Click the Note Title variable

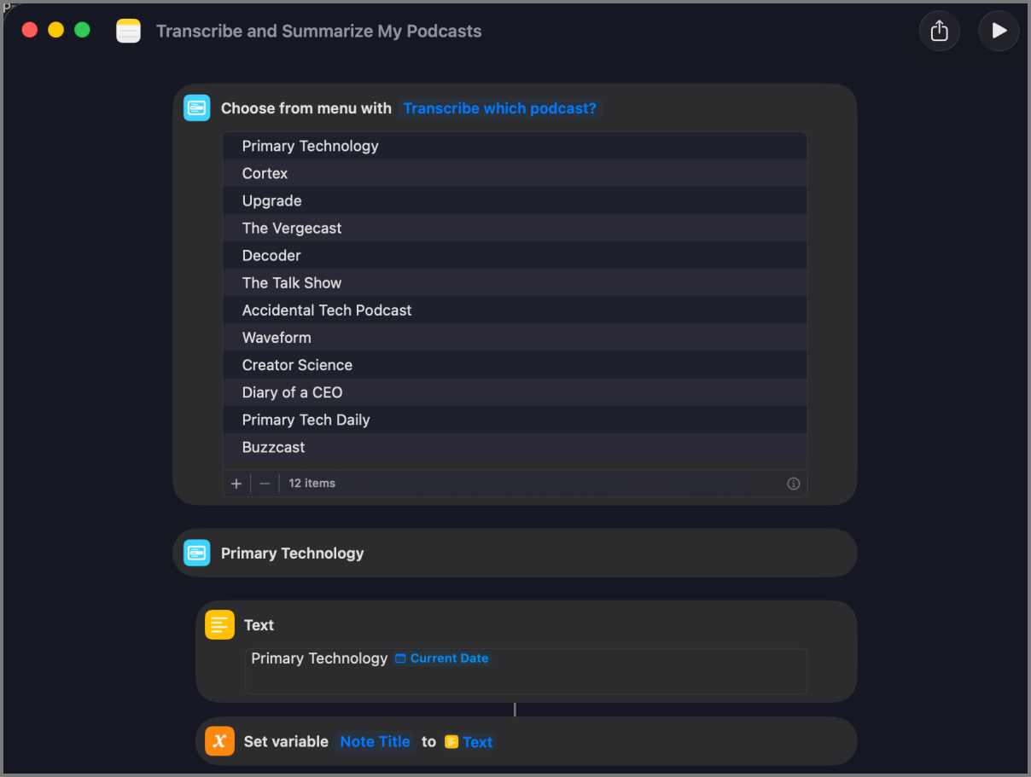(x=375, y=741)
